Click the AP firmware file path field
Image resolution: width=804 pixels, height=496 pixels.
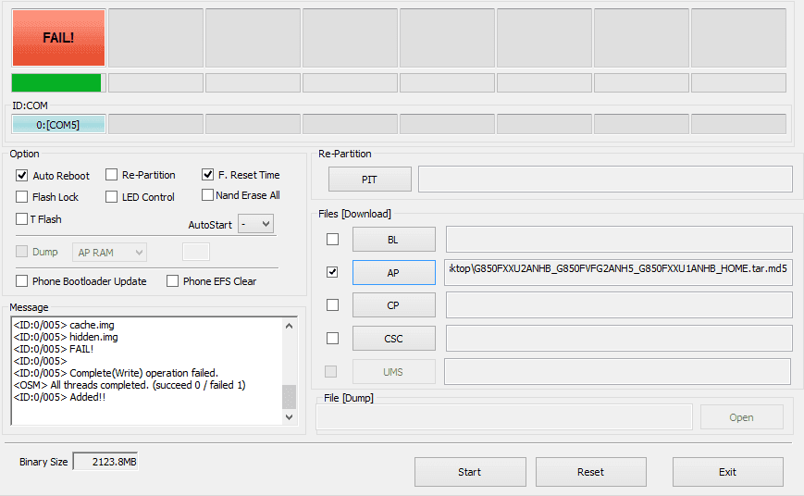pos(618,272)
